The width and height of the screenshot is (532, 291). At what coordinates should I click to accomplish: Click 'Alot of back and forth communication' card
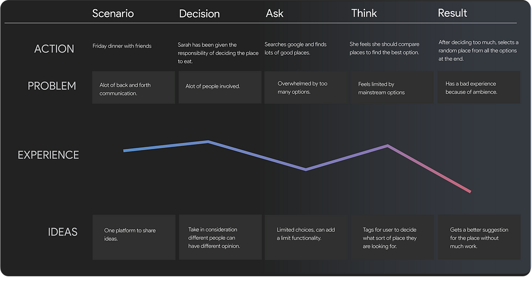click(x=134, y=87)
